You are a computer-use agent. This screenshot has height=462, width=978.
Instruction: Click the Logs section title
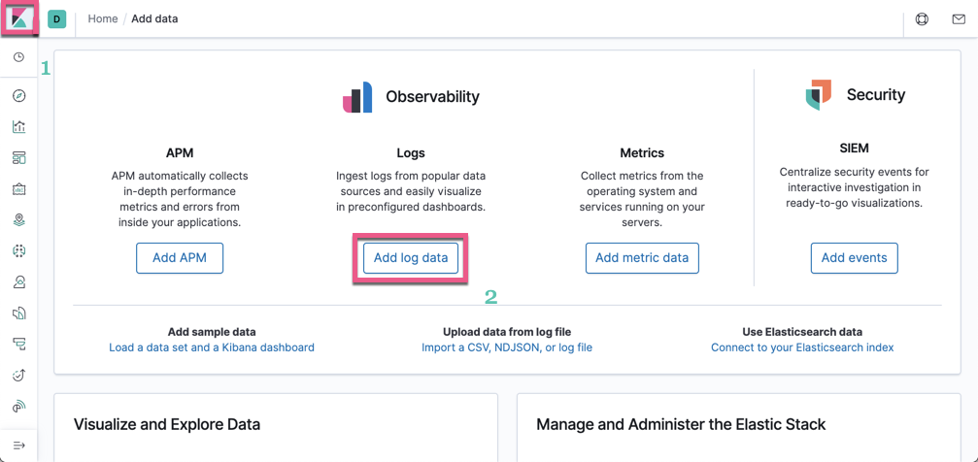[x=411, y=152]
